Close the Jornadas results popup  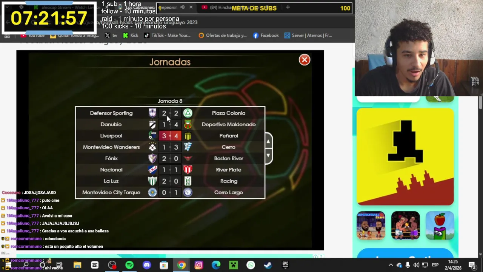pyautogui.click(x=304, y=60)
